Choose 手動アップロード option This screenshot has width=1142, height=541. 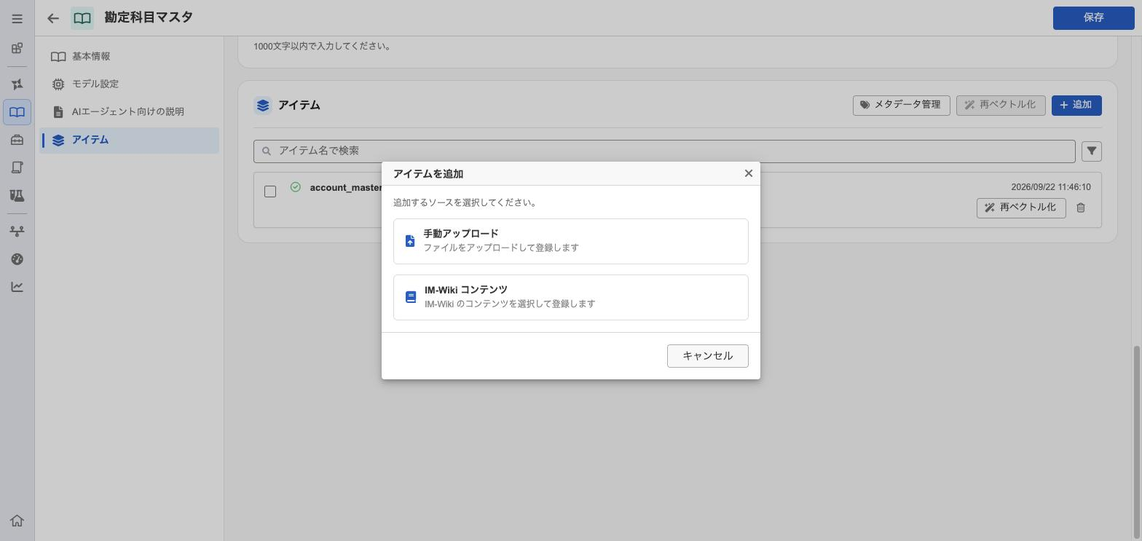tap(571, 241)
